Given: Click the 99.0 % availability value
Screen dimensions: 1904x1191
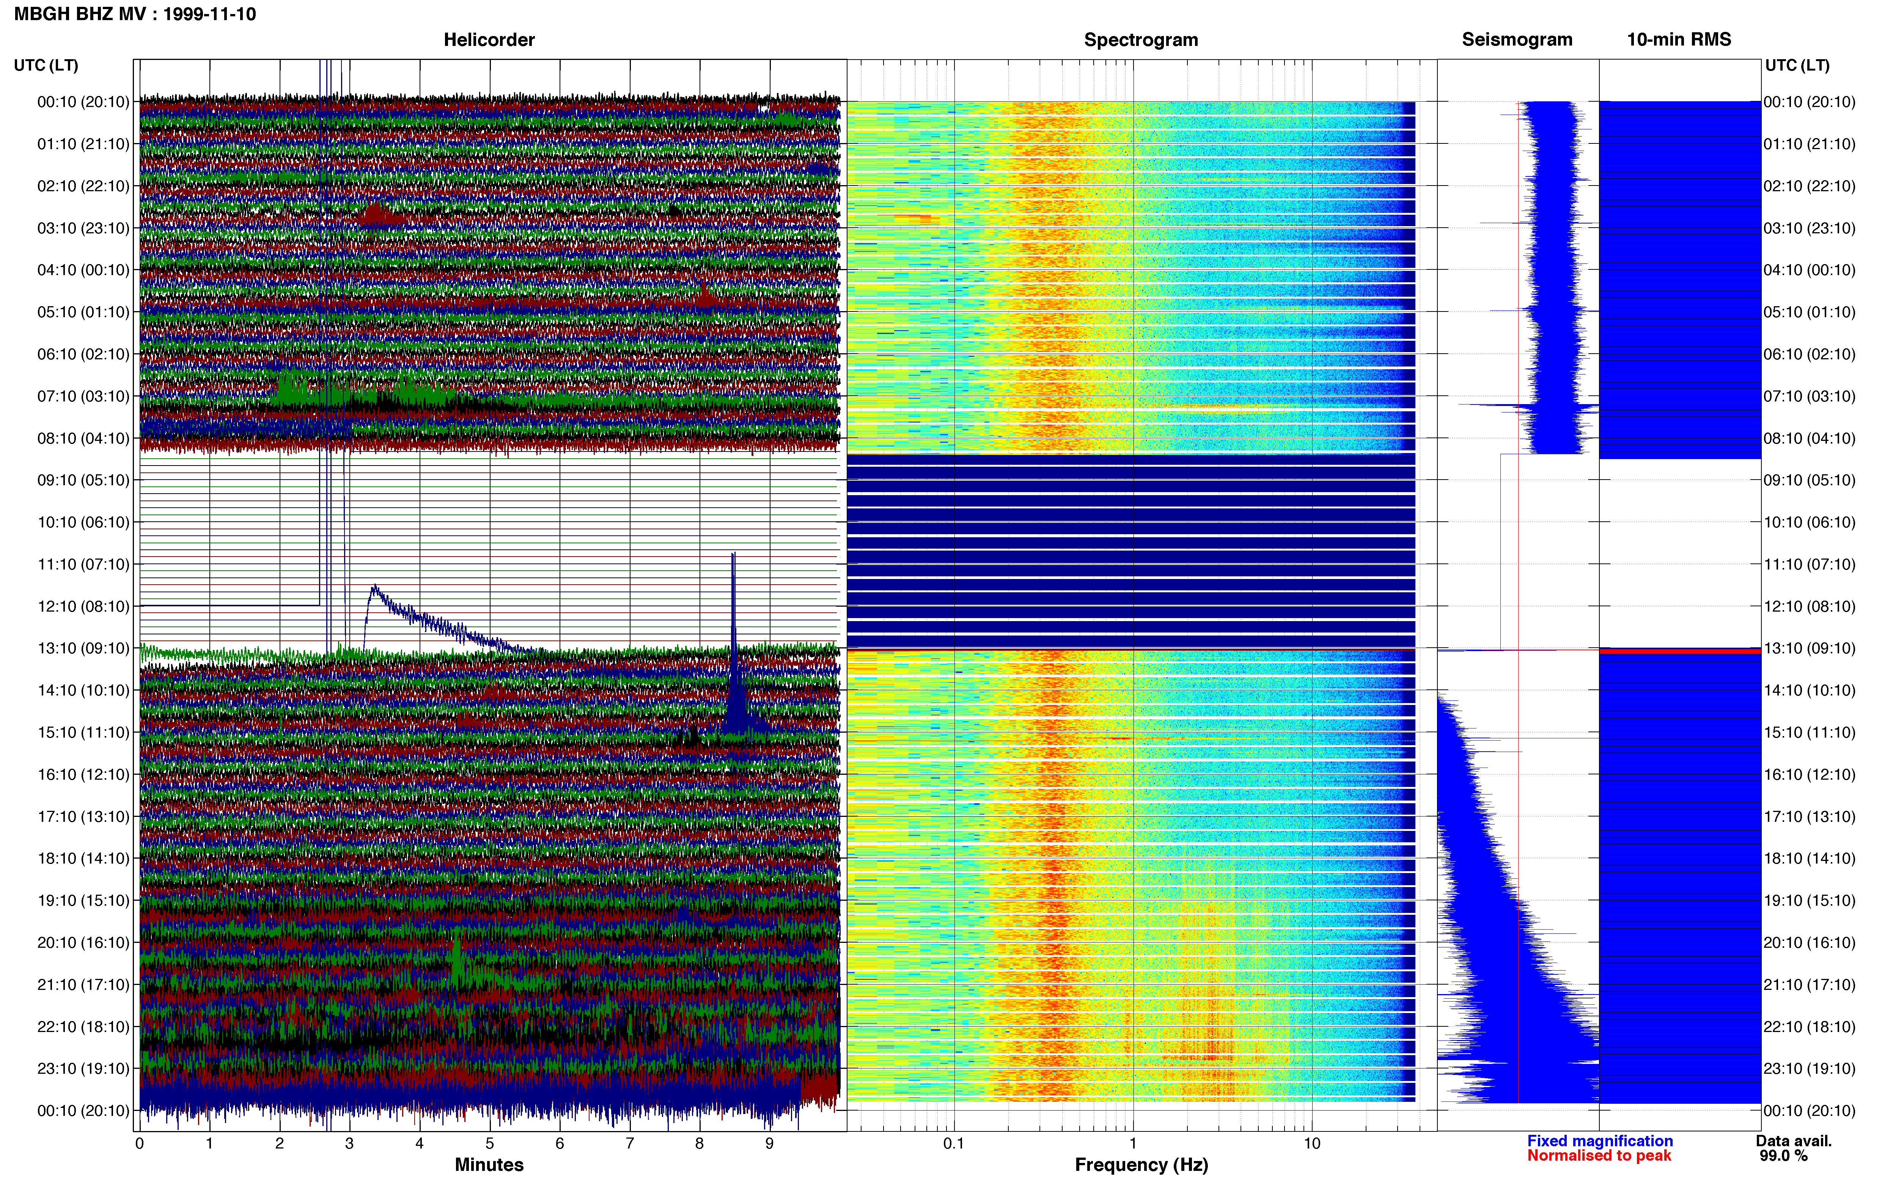Looking at the screenshot, I should click(x=1783, y=1156).
